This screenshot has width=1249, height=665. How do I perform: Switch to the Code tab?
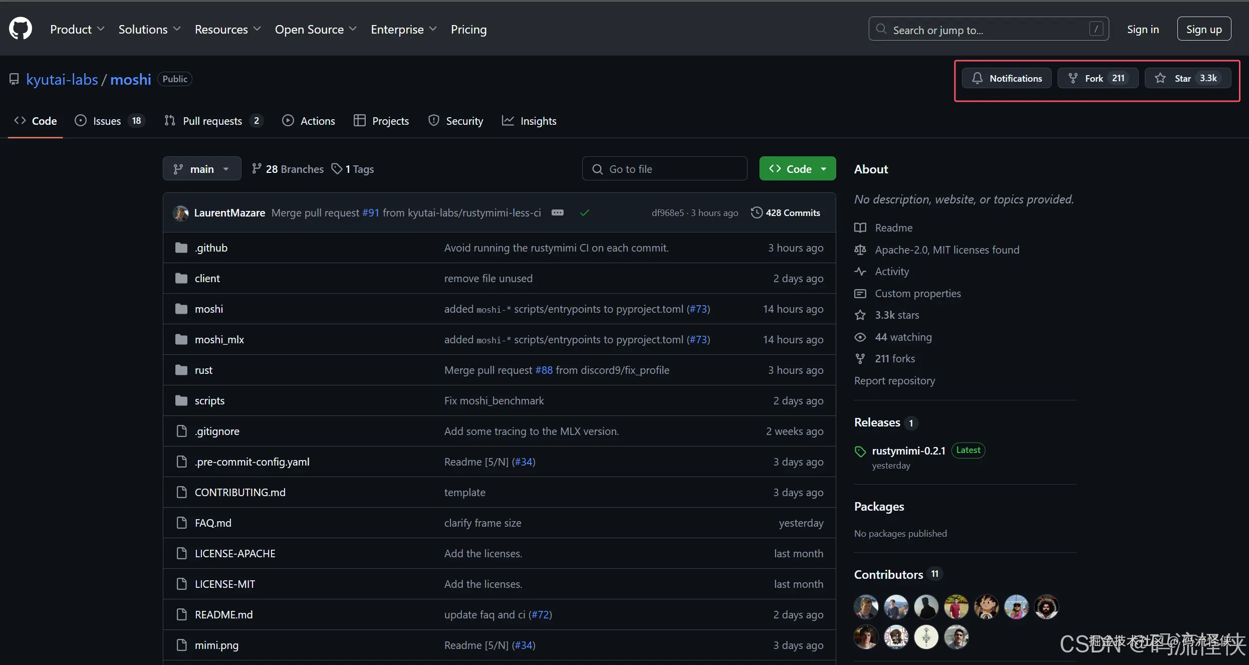tap(36, 121)
